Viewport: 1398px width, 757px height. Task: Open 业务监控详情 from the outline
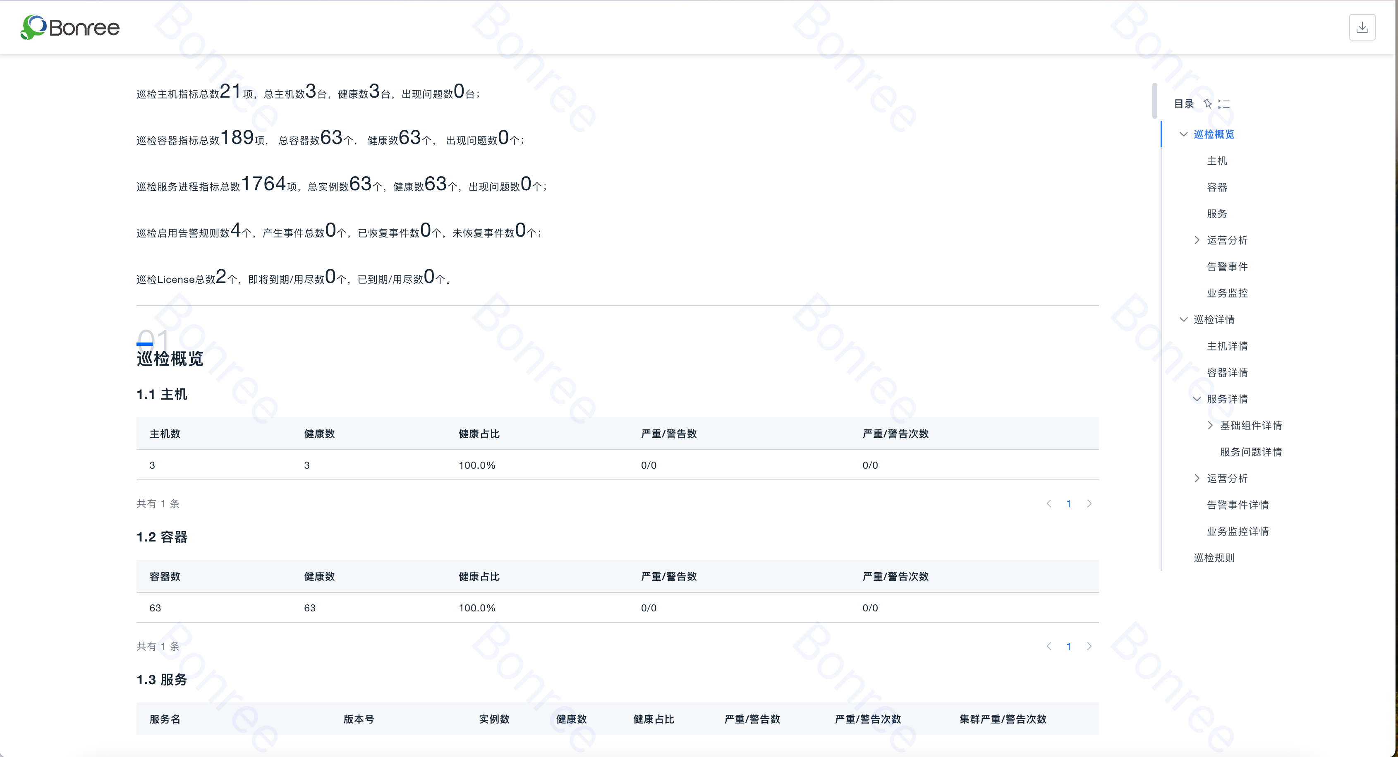(1238, 531)
